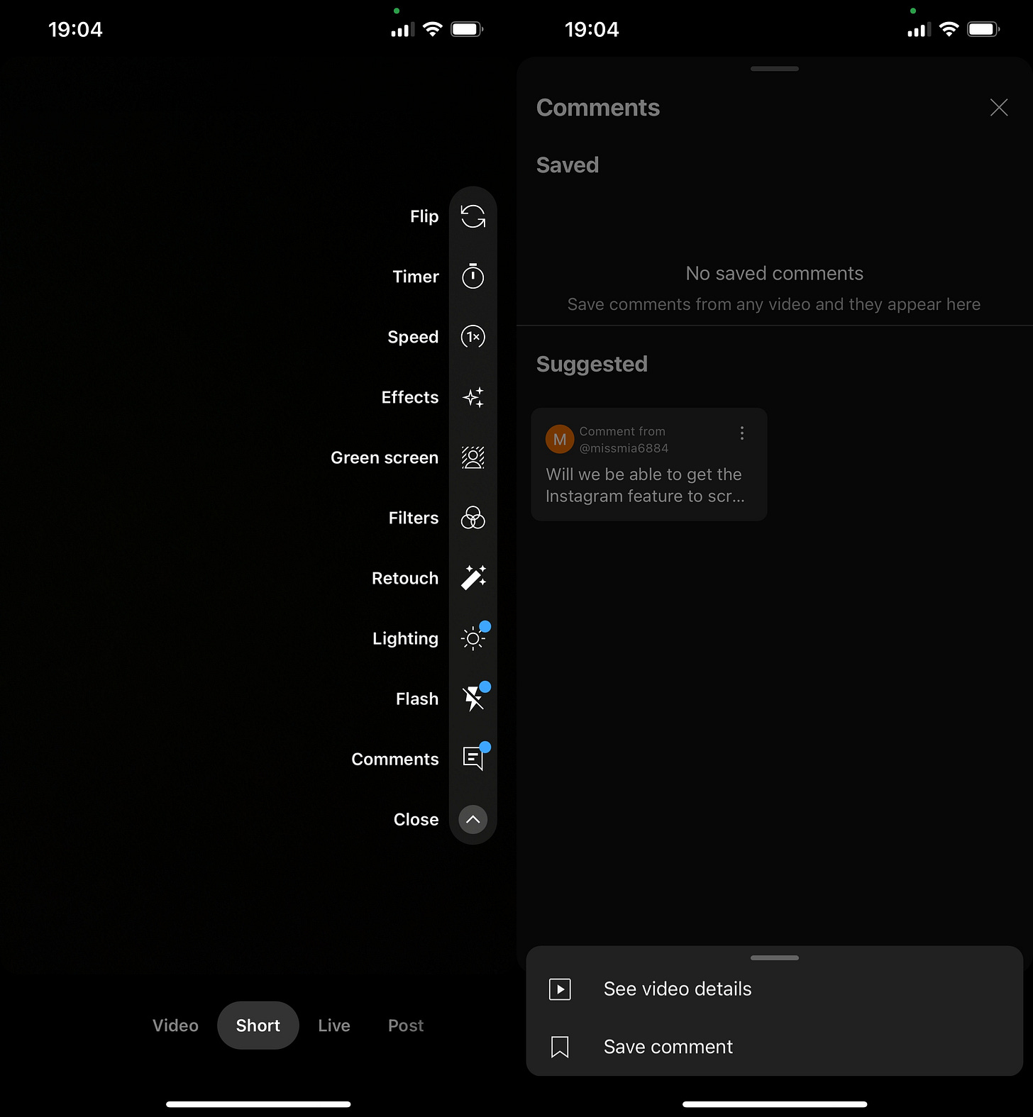Open Effects sparkle icon
Image resolution: width=1033 pixels, height=1117 pixels.
coord(473,397)
